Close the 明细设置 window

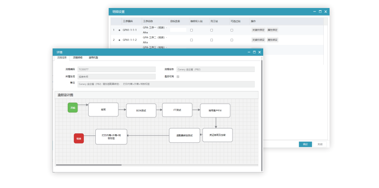(x=326, y=12)
